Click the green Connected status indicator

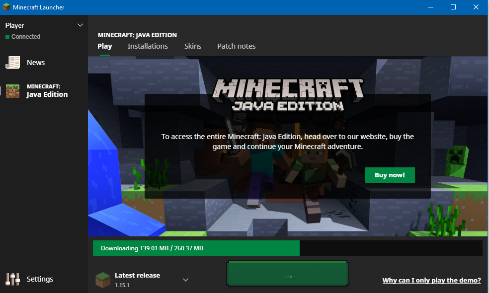click(7, 37)
